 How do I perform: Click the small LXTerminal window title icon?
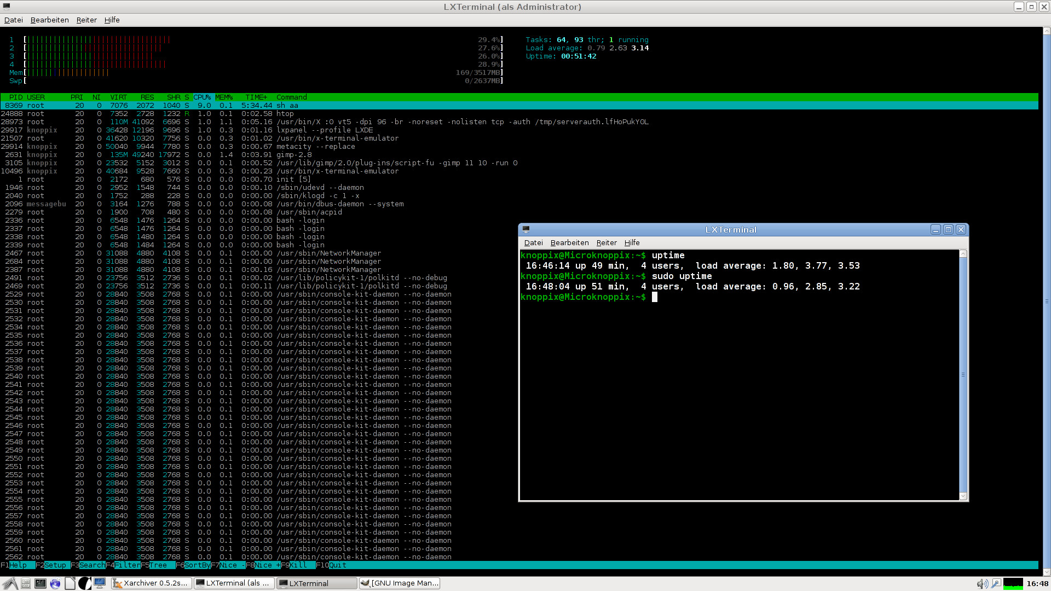[x=526, y=229]
